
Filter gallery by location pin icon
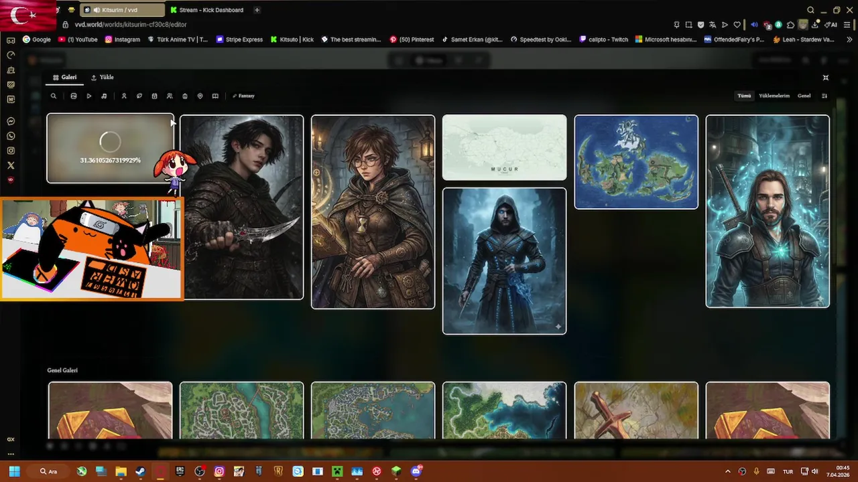pyautogui.click(x=200, y=96)
